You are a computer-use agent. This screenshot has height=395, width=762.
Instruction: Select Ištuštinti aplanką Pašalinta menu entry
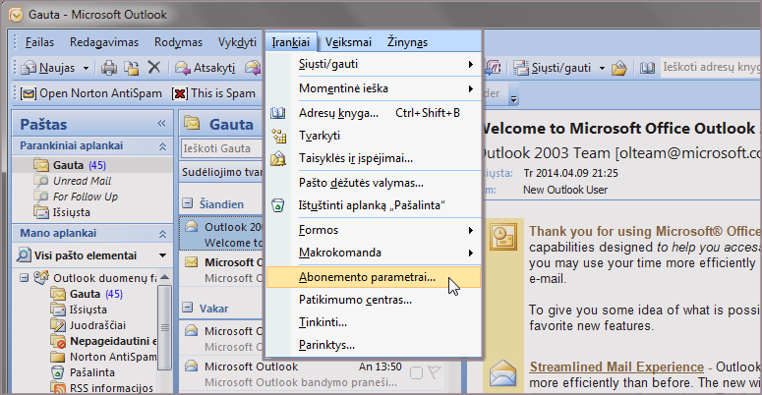point(373,205)
